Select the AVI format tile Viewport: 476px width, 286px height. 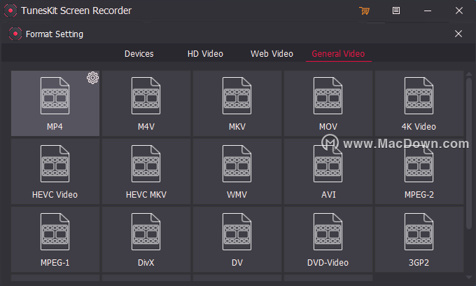[x=328, y=172]
